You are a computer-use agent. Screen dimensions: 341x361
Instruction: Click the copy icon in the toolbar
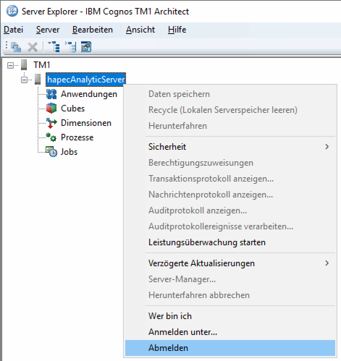point(16,47)
